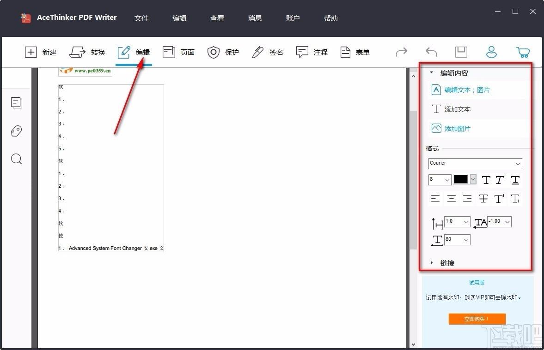Click the 试用版 trial label
The width and height of the screenshot is (544, 350).
point(477,283)
